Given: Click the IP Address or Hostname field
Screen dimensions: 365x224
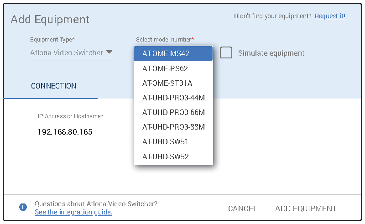Looking at the screenshot, I should click(82, 132).
